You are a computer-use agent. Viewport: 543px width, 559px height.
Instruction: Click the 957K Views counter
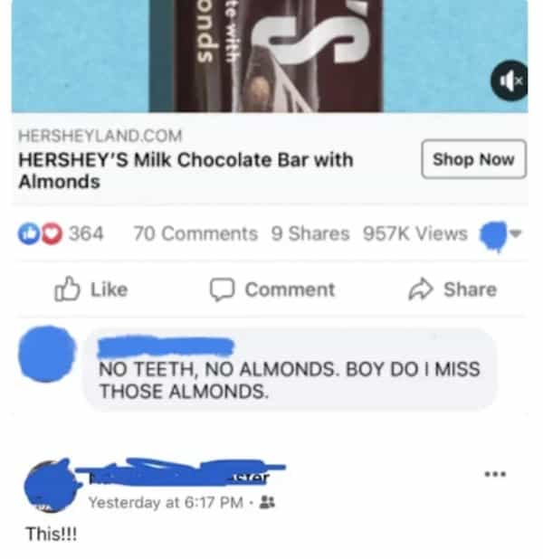(414, 234)
